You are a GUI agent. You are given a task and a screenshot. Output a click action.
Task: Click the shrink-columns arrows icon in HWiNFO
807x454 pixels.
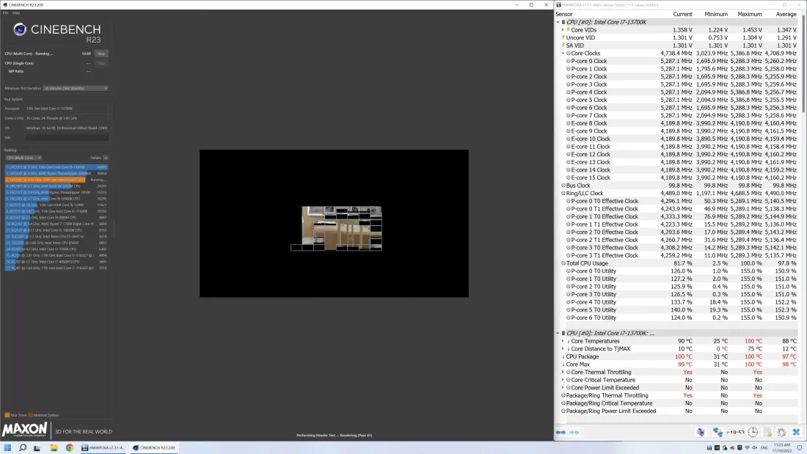(574, 433)
